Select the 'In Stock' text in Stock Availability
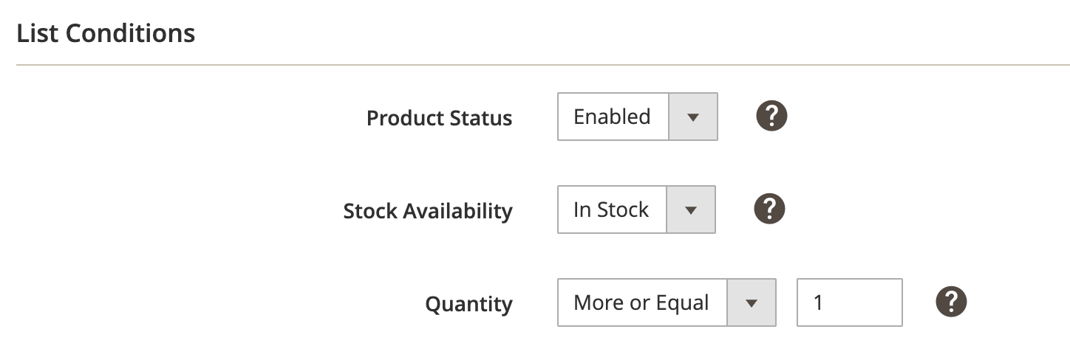The image size is (1070, 360). click(610, 210)
